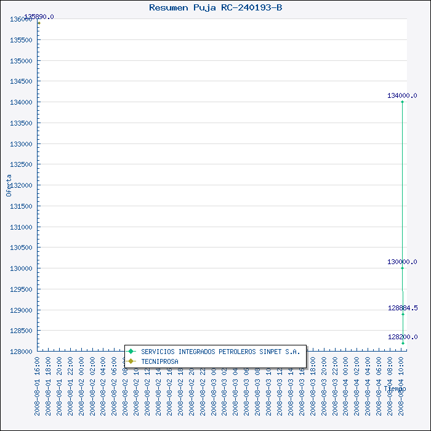Viewport: 431px width, 431px height.
Task: Click the TECNIPROSA legend text
Action: [x=159, y=361]
